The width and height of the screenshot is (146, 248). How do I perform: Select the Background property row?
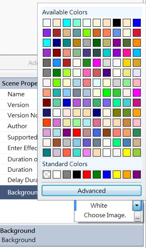tap(19, 192)
